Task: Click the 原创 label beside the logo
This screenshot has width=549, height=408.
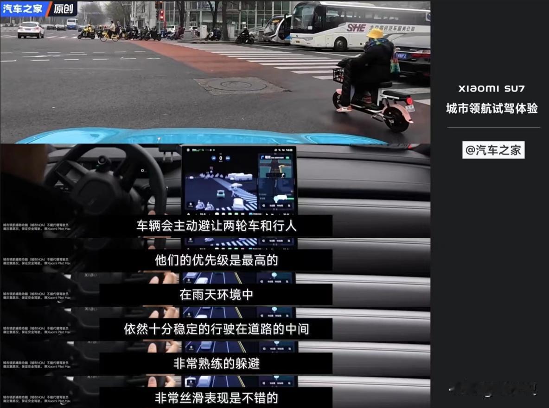Action: pos(64,8)
